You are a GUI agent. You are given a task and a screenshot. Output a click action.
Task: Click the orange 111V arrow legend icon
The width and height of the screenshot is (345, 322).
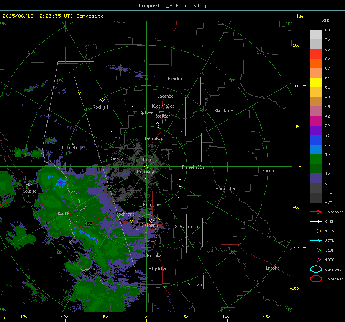point(316,231)
